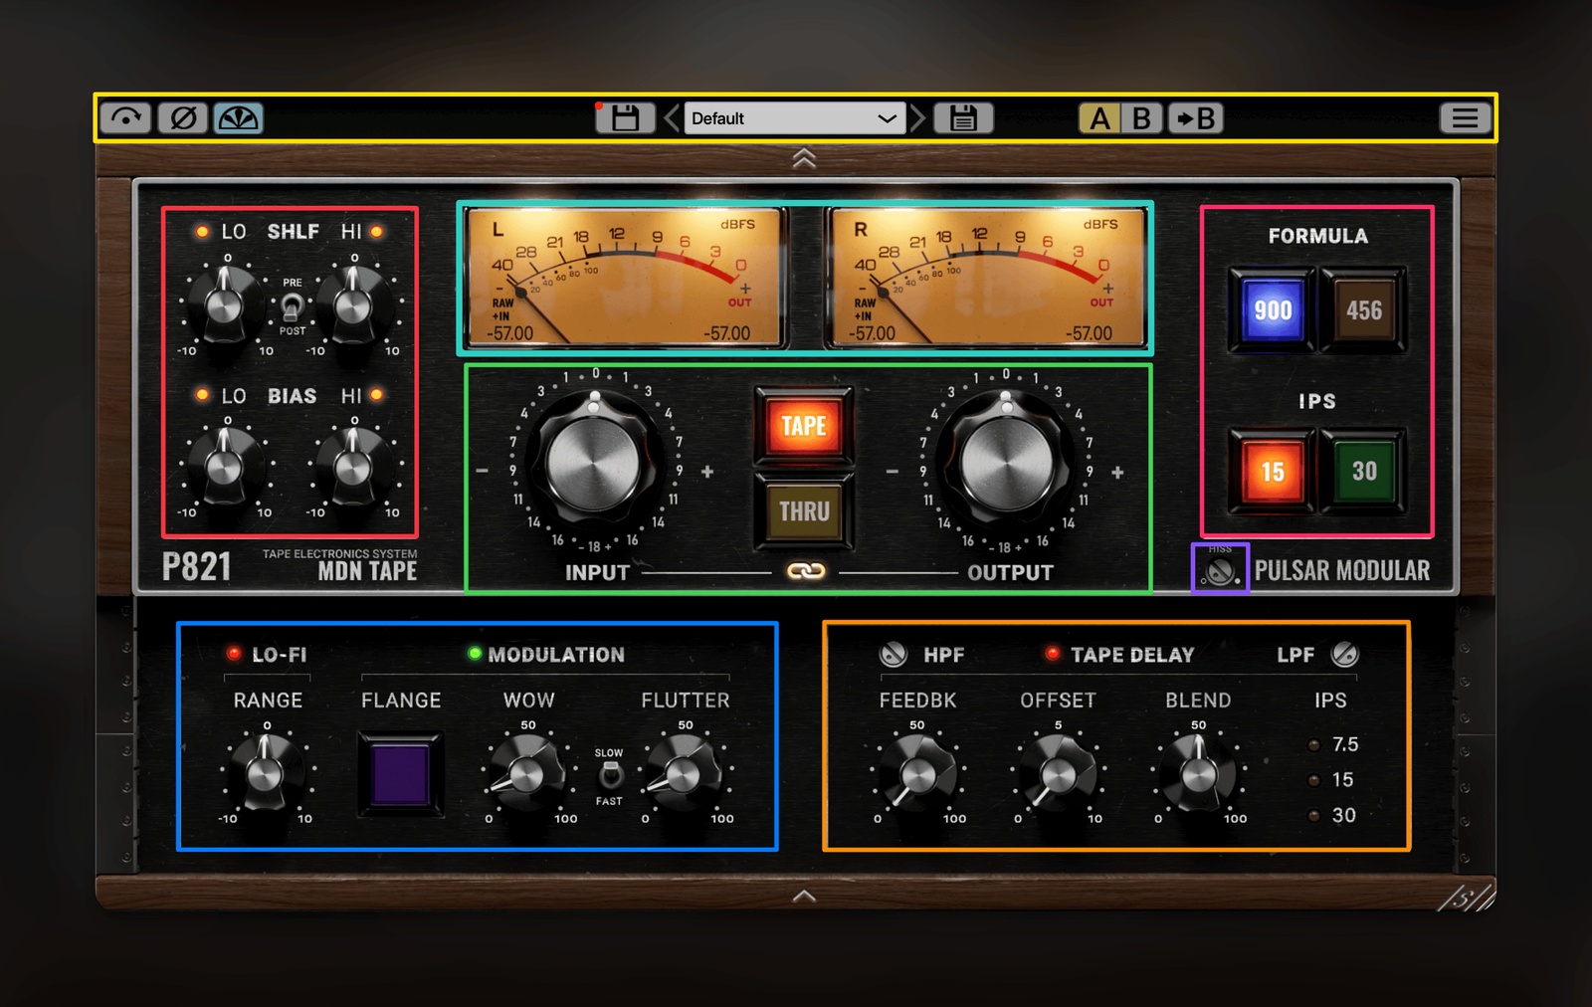Select delay IPS 15 option

1333,779
